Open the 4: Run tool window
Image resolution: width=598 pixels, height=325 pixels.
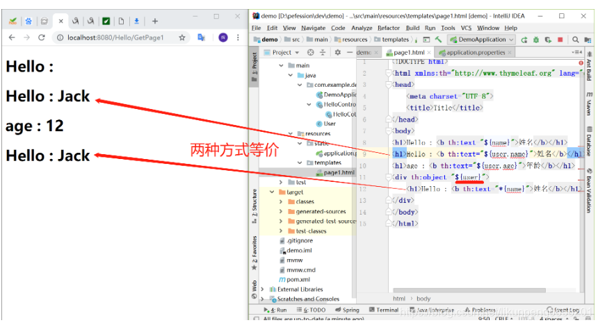[x=275, y=310]
